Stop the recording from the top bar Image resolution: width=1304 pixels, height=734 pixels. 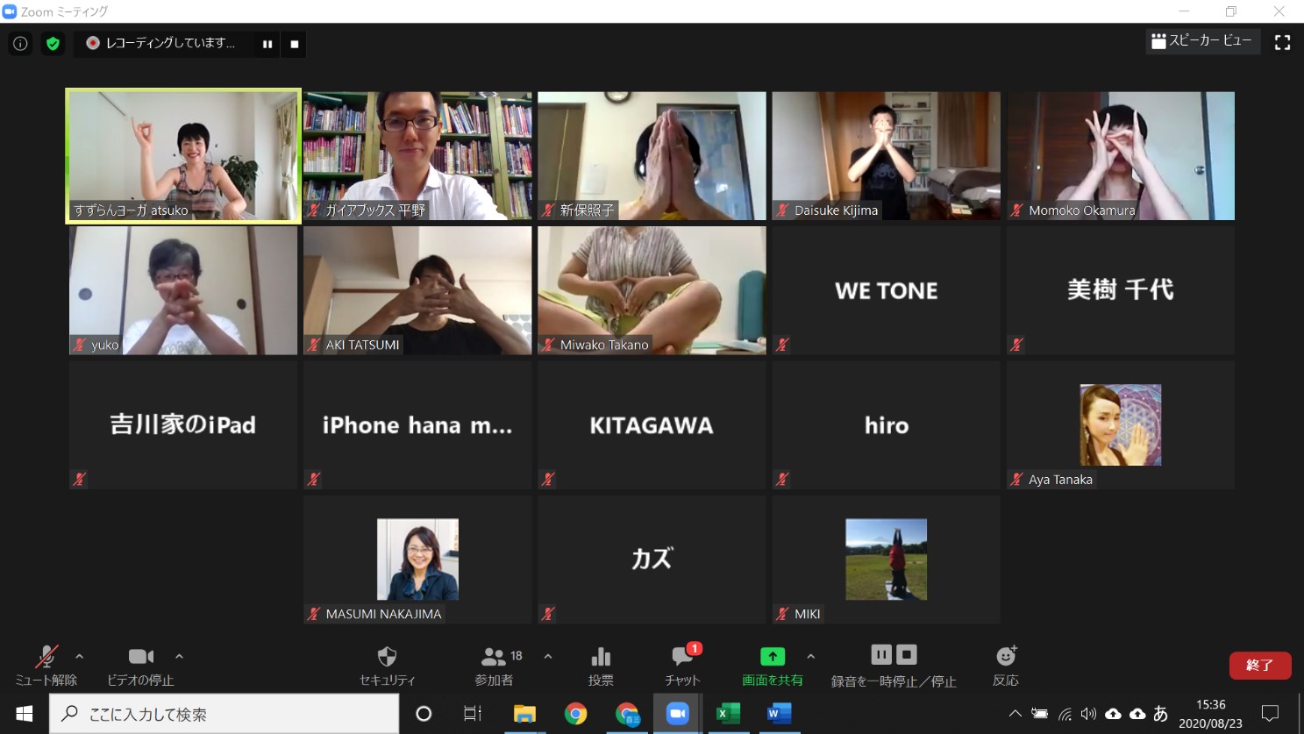(295, 44)
